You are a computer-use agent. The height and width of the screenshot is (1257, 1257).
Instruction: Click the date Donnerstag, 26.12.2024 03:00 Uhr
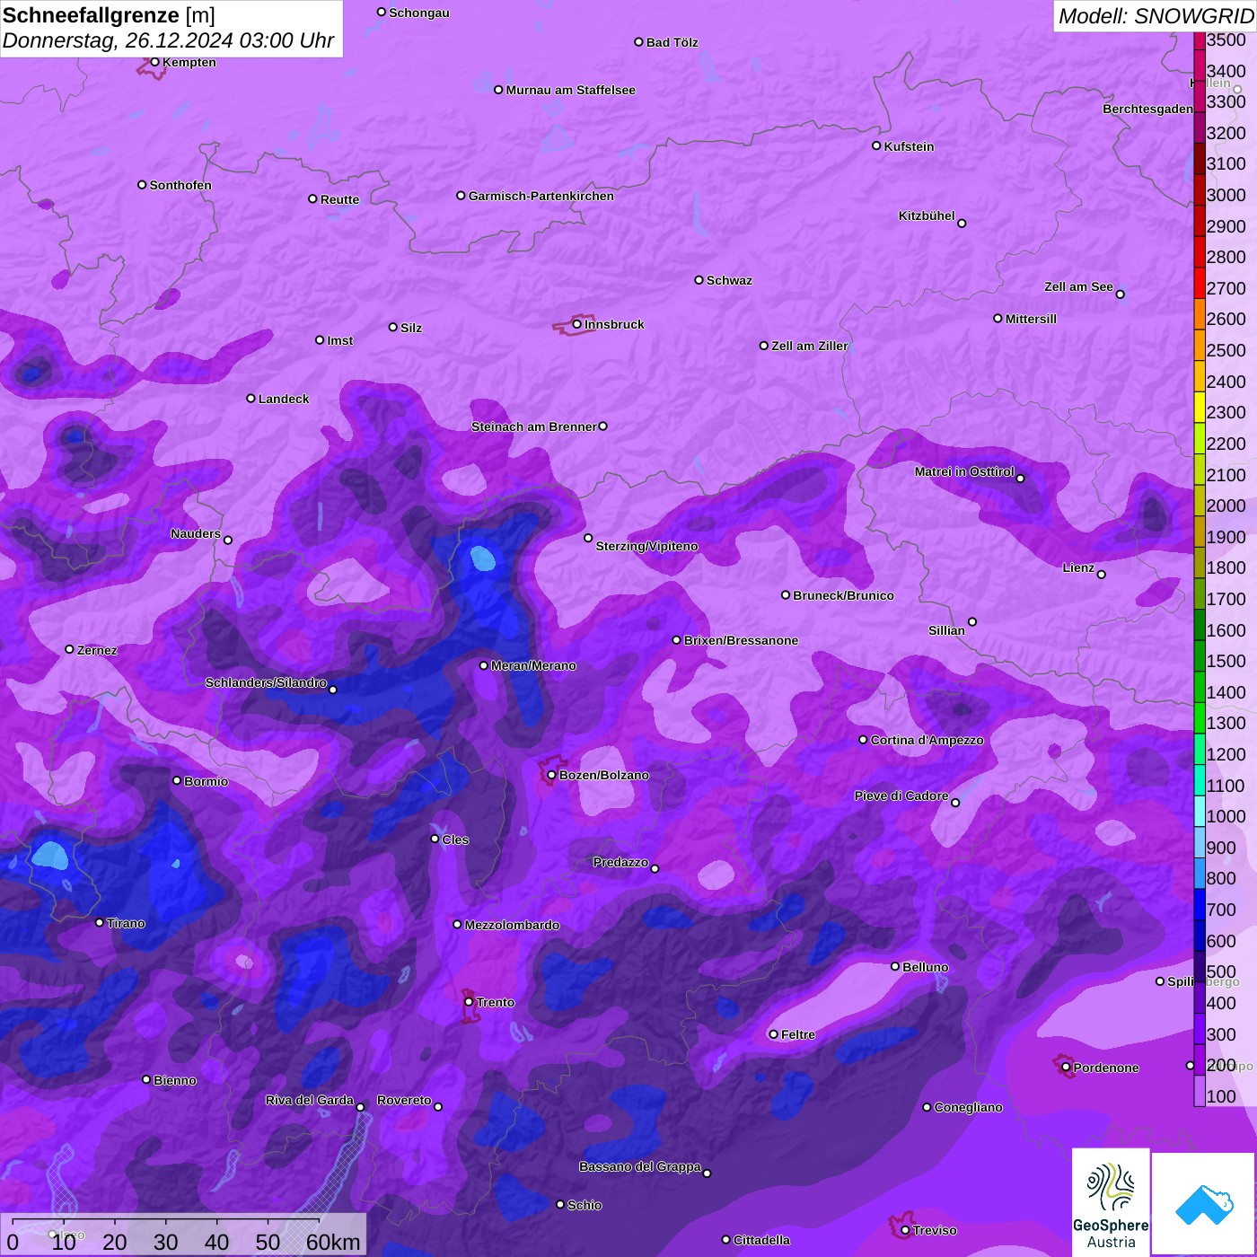pos(168,40)
